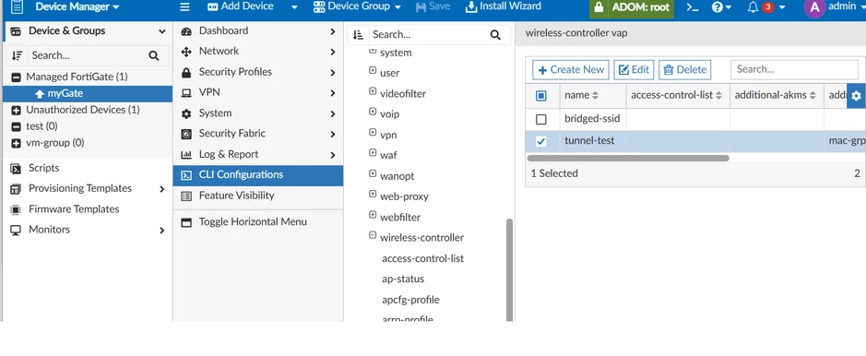Click the Scripts icon
The width and height of the screenshot is (866, 356).
pyautogui.click(x=16, y=169)
